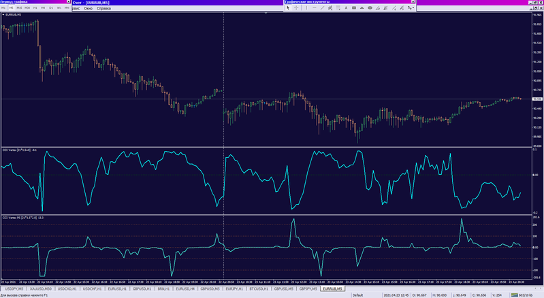Click the C: 90.656 close value
This screenshot has height=298, width=544.
click(x=479, y=295)
